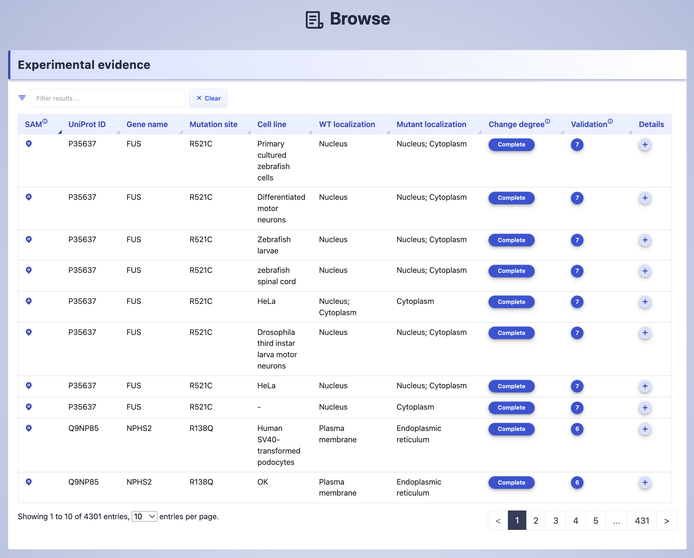Sort table by Gene name column
The image size is (694, 558).
point(147,124)
